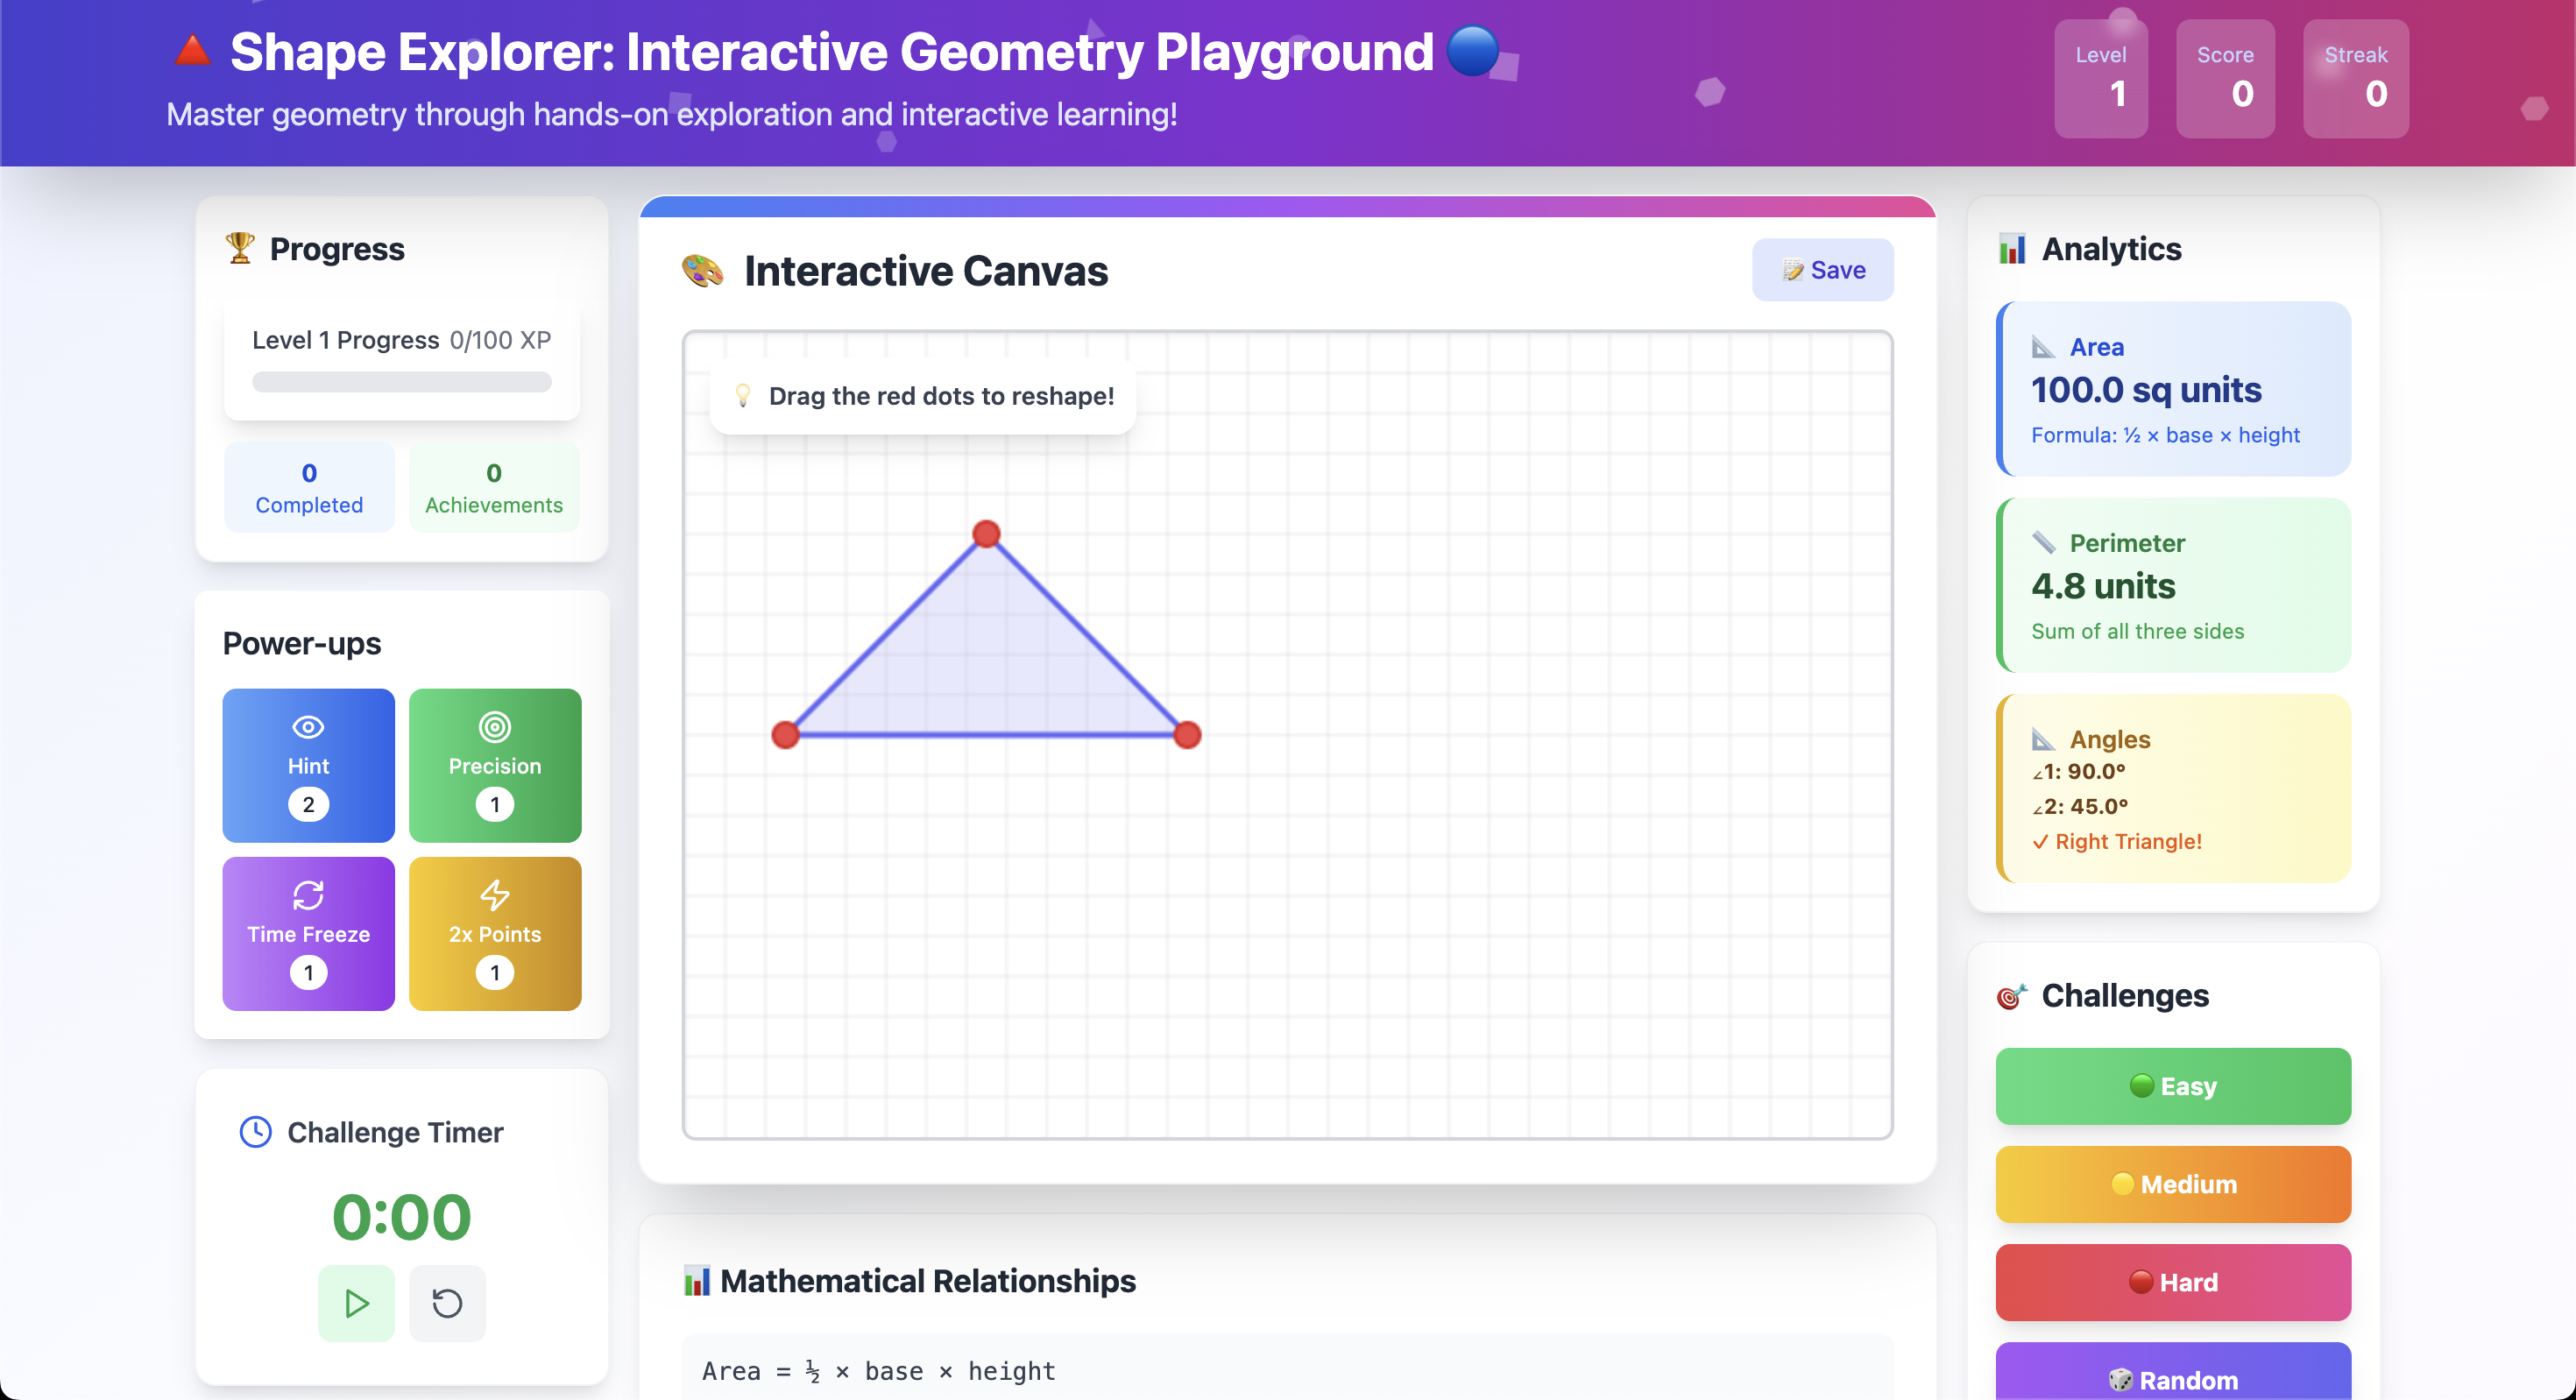The image size is (2576, 1400).
Task: Activate the 2x Points power-up
Action: pyautogui.click(x=494, y=933)
